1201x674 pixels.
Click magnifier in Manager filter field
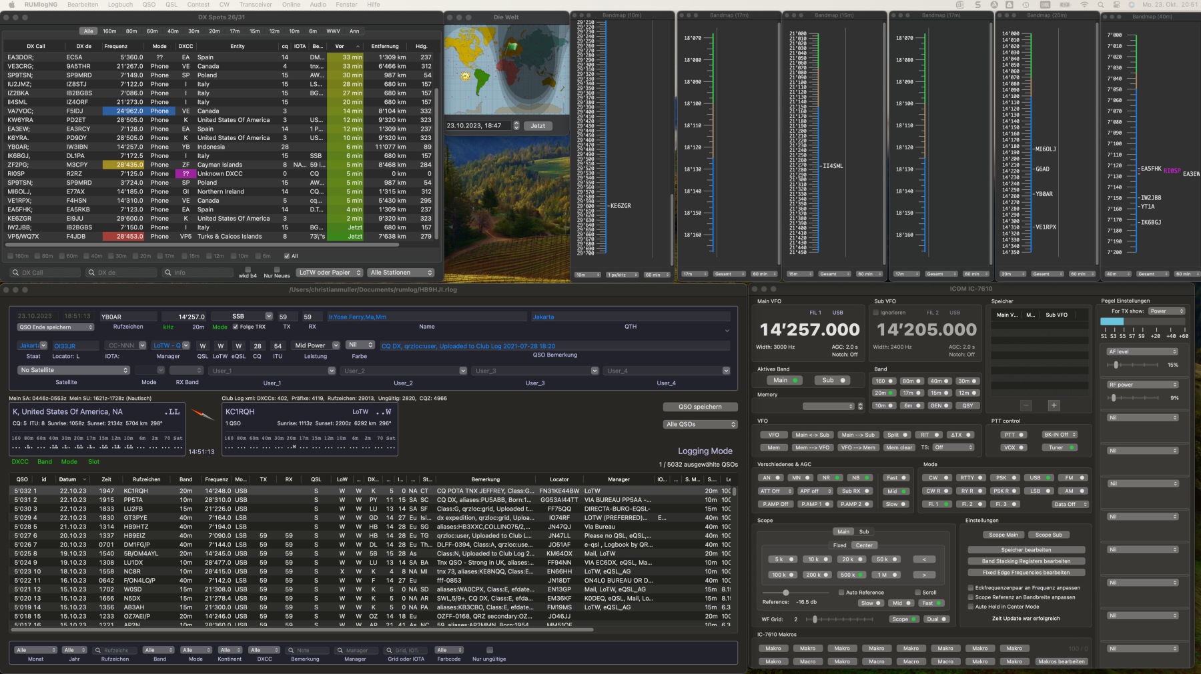[340, 650]
